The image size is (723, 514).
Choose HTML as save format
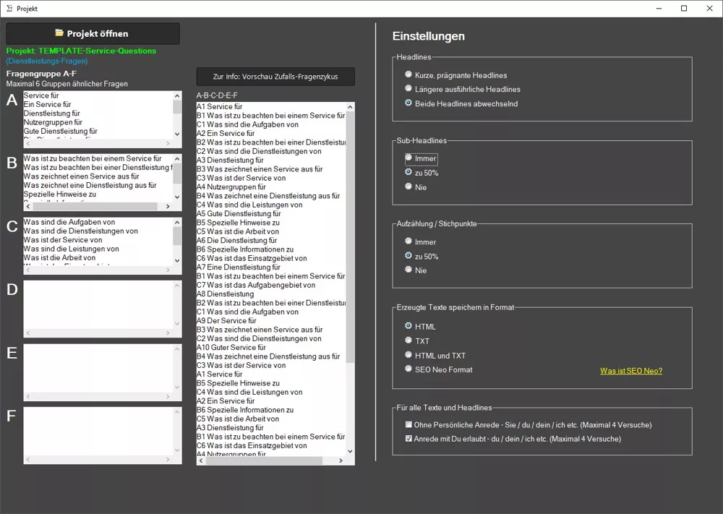click(420, 326)
